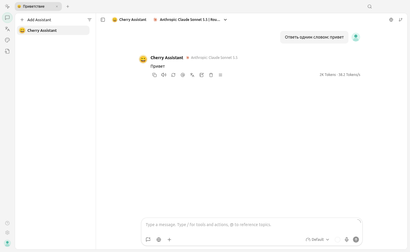Open the palette paintings page in sidebar
This screenshot has height=252, width=410.
pyautogui.click(x=7, y=40)
